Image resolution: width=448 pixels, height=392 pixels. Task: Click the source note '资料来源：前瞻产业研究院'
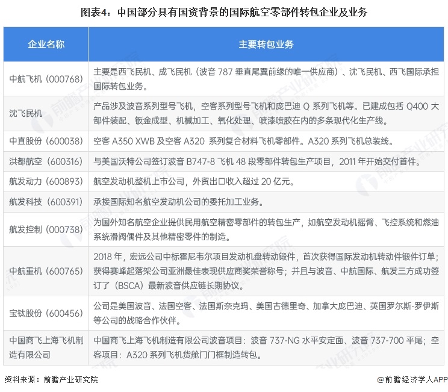click(51, 379)
